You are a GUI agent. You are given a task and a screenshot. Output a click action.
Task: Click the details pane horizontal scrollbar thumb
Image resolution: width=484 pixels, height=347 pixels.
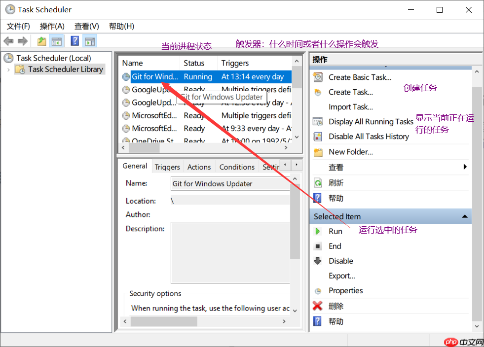point(164,321)
